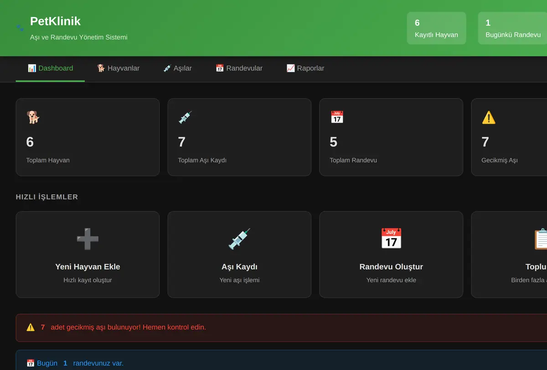Click the Toplam Aşı Kaydı label
547x370 pixels.
(x=202, y=160)
